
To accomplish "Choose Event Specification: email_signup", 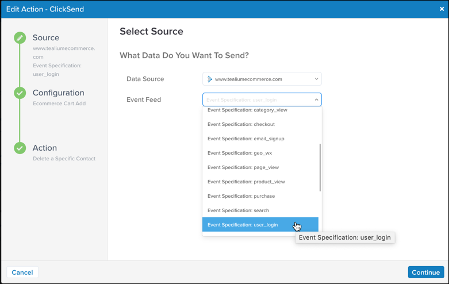I will coord(245,139).
